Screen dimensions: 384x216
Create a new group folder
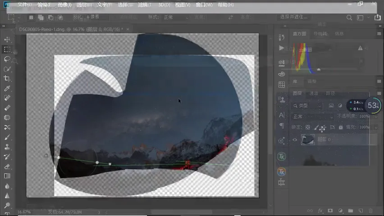(x=351, y=211)
